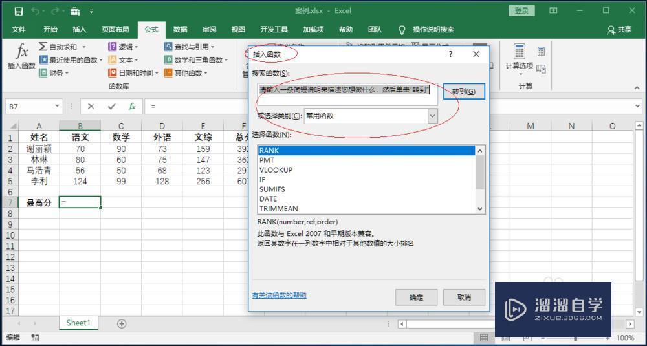Click the Share person icon
The height and width of the screenshot is (346, 647).
tap(611, 30)
